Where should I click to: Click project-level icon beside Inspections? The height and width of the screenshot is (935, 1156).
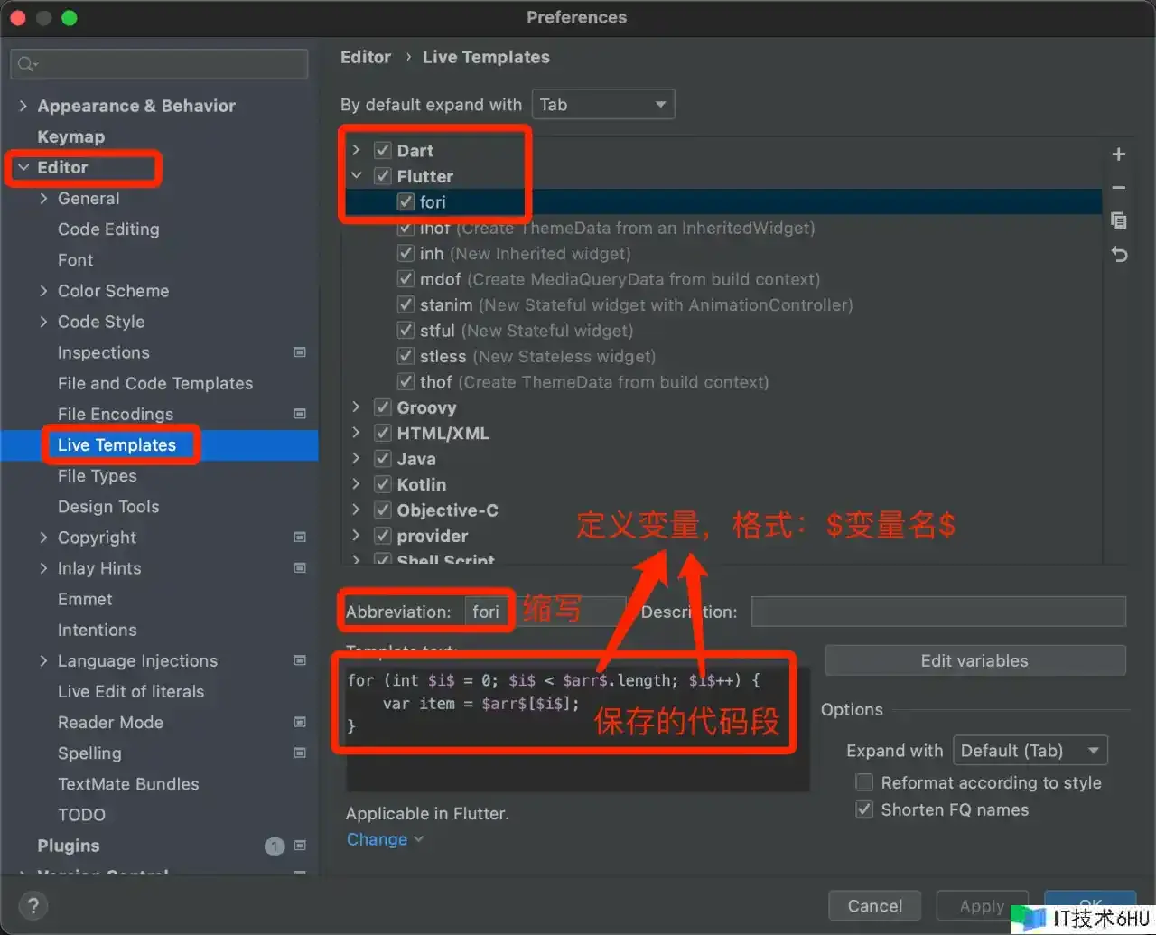[x=300, y=352]
